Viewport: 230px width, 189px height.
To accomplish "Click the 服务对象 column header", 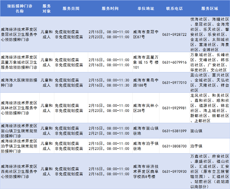I will (46, 8).
